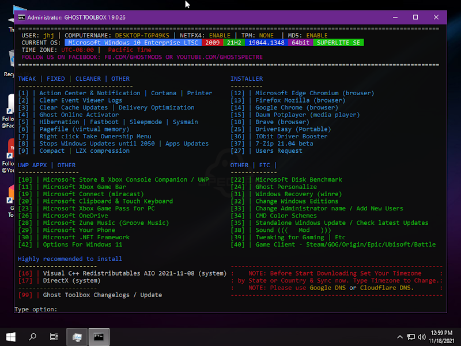Select Users Request entry

[x=279, y=151]
